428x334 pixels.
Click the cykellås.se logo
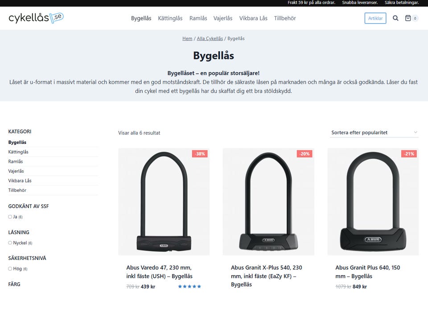[x=36, y=18]
